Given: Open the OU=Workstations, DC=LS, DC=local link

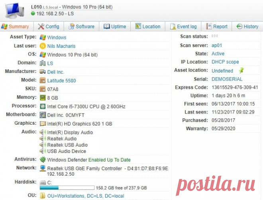Looking at the screenshot, I should pyautogui.click(x=86, y=196).
